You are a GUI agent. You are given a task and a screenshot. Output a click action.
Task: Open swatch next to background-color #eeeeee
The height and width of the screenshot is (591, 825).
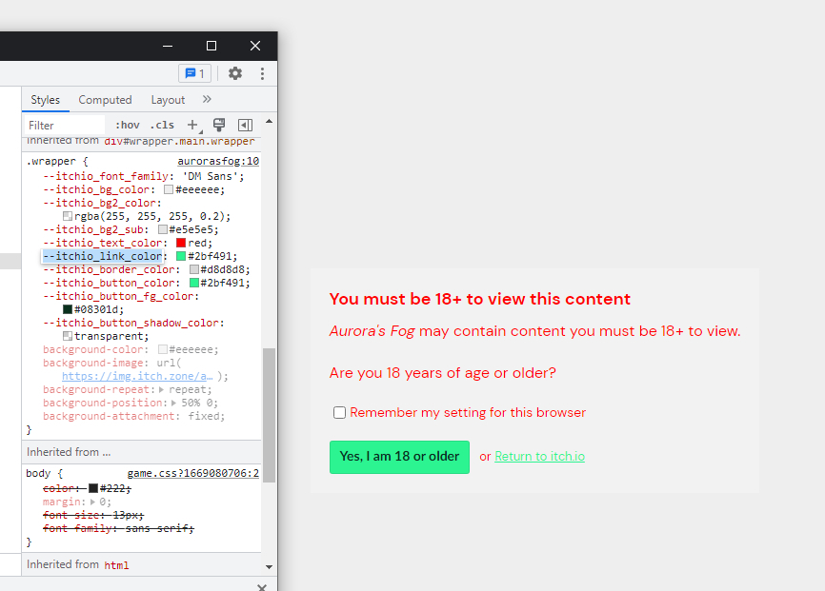point(163,349)
